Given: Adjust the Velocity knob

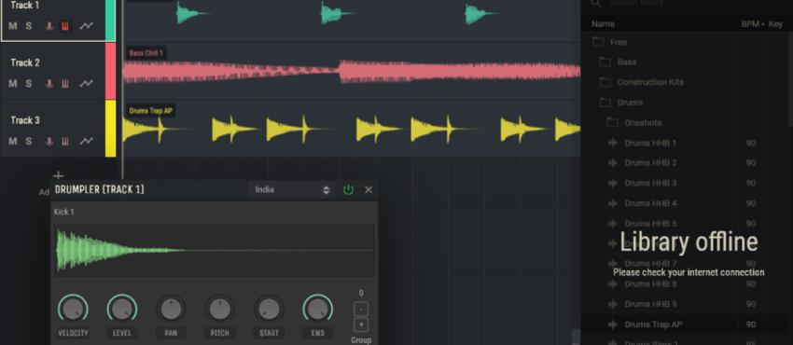Looking at the screenshot, I should click(x=73, y=309).
